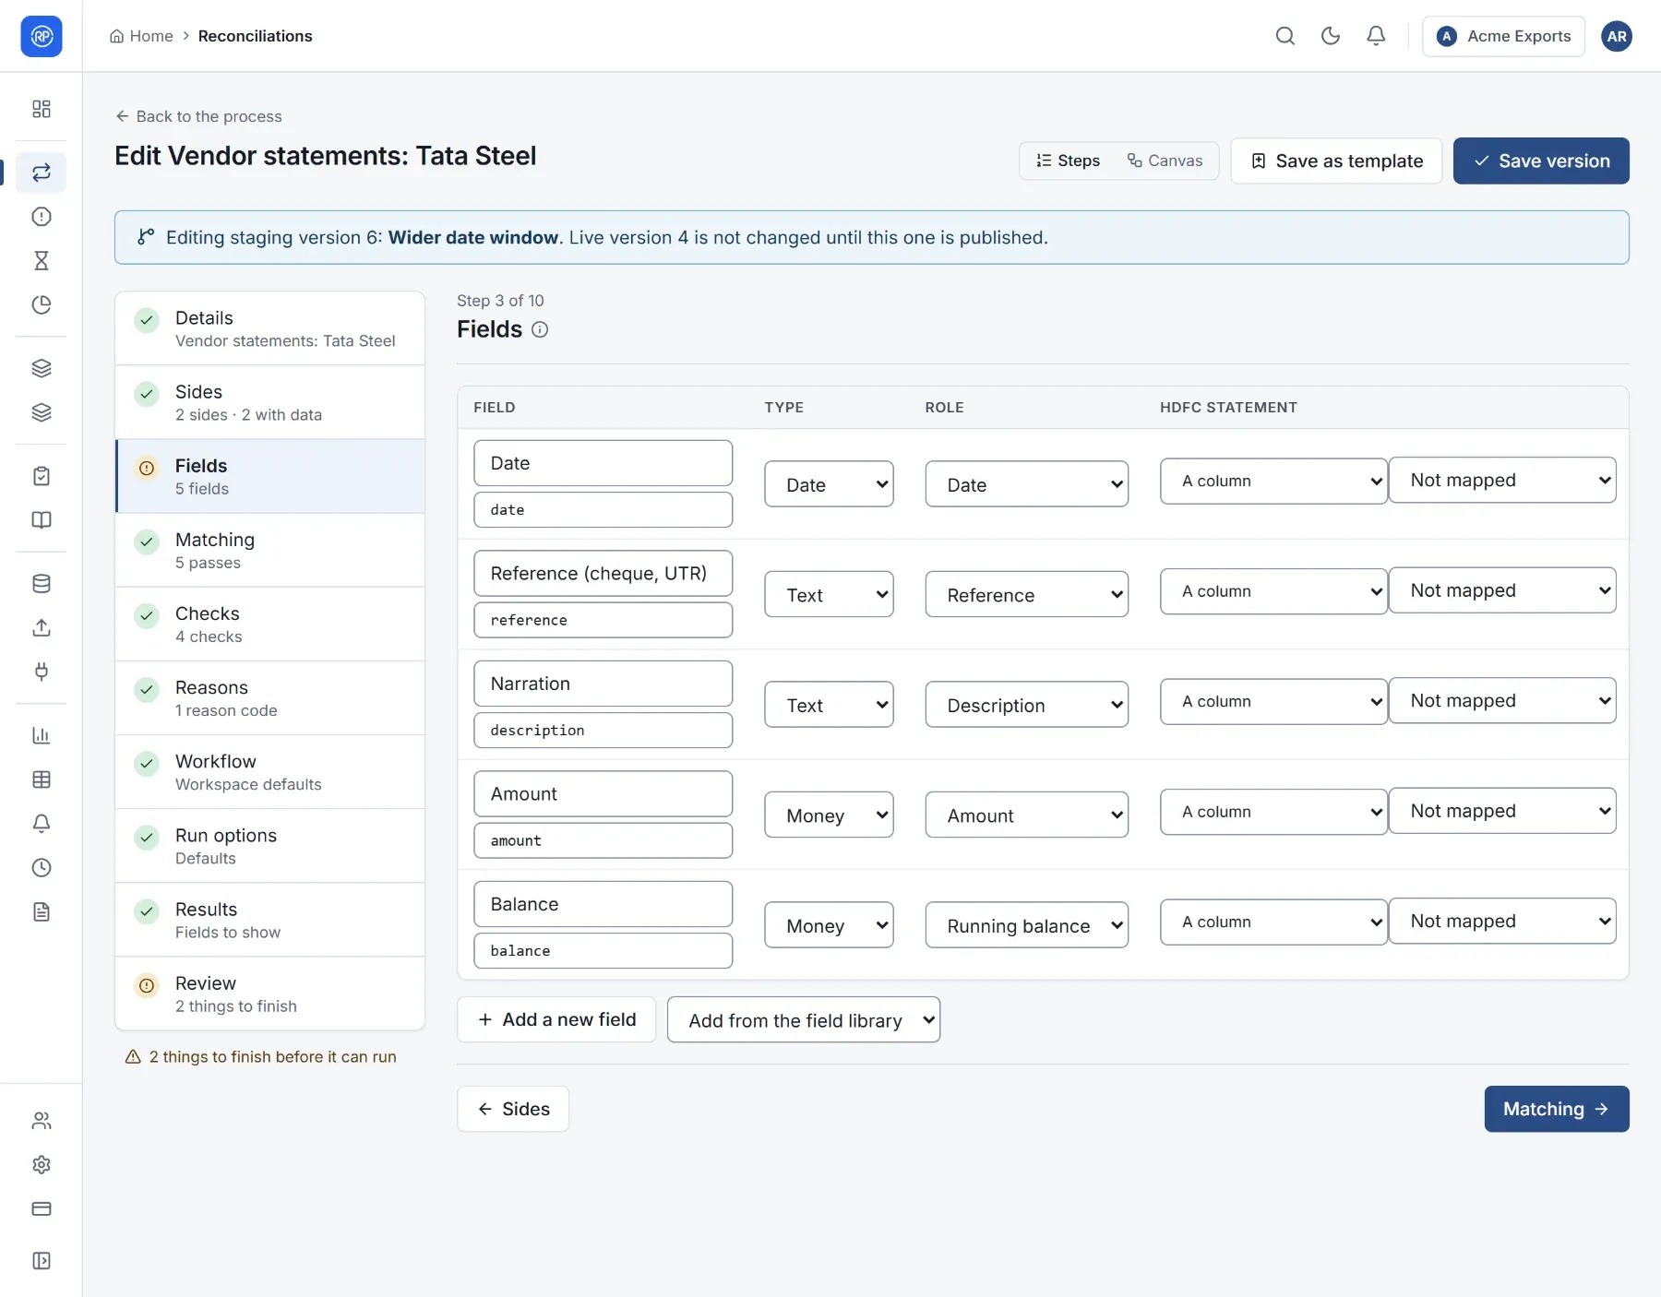Open notifications bell in the top bar
This screenshot has width=1661, height=1297.
click(1375, 36)
